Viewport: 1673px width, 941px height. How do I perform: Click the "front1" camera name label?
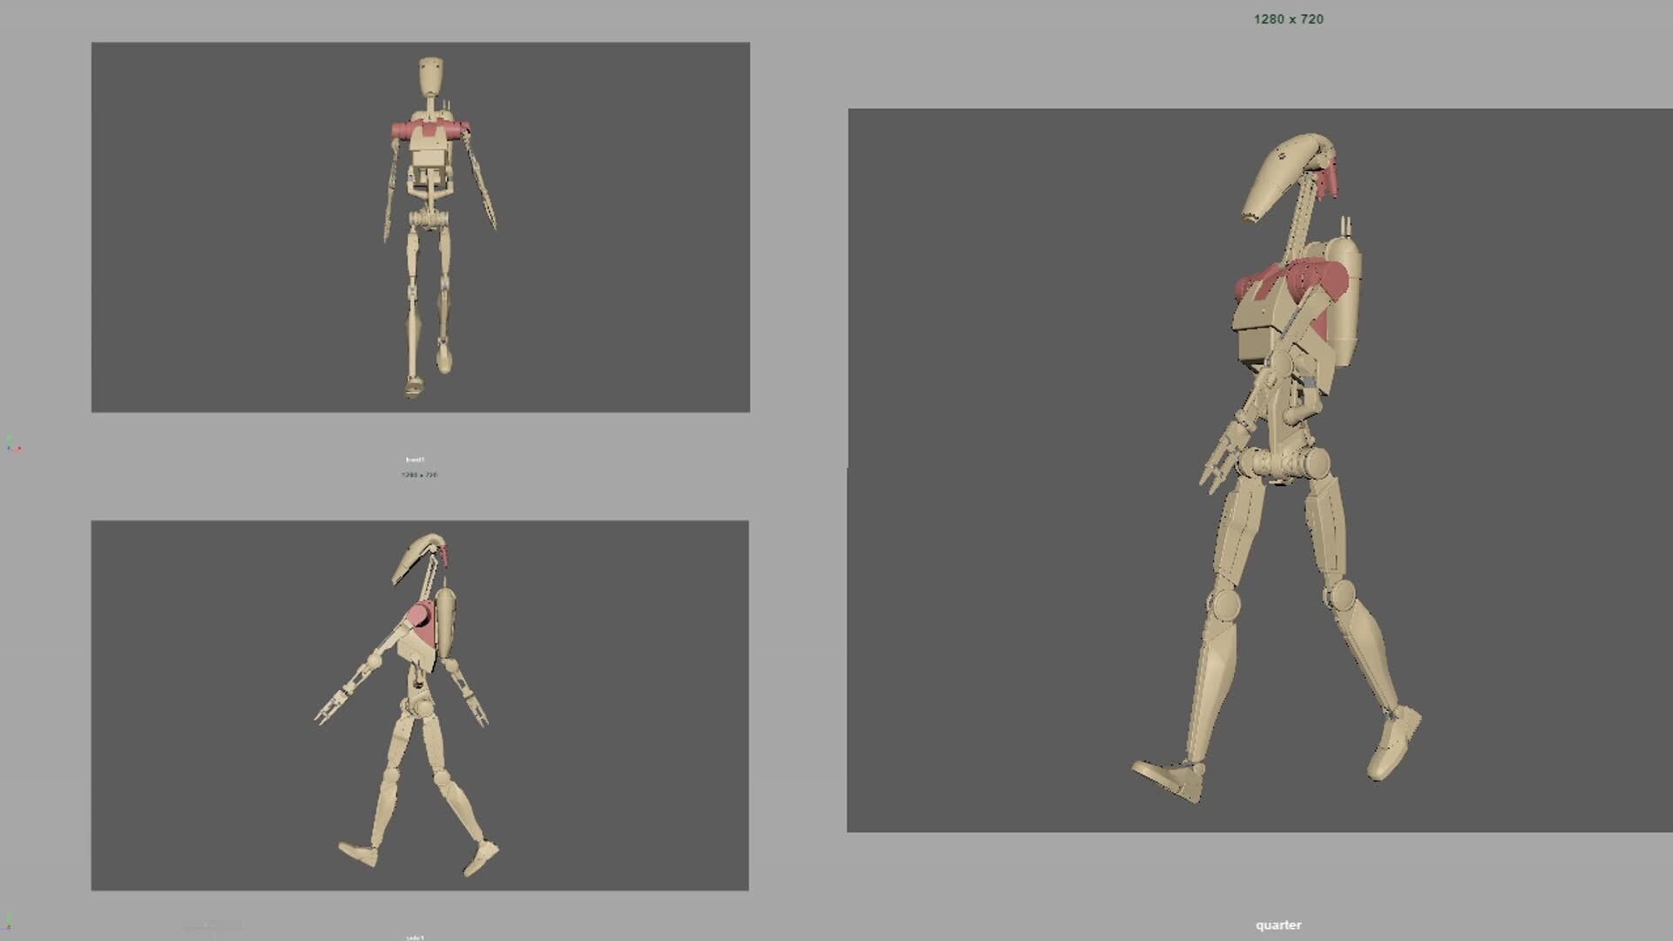[416, 459]
